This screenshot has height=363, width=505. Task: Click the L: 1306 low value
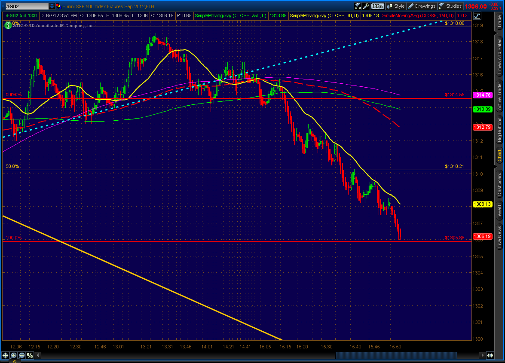(x=140, y=15)
